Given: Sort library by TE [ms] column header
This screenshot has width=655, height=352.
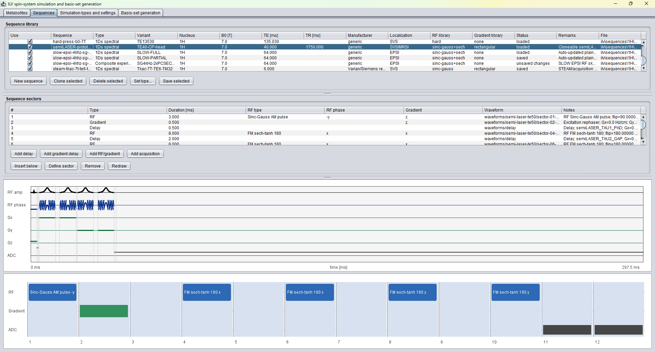Looking at the screenshot, I should pos(282,35).
